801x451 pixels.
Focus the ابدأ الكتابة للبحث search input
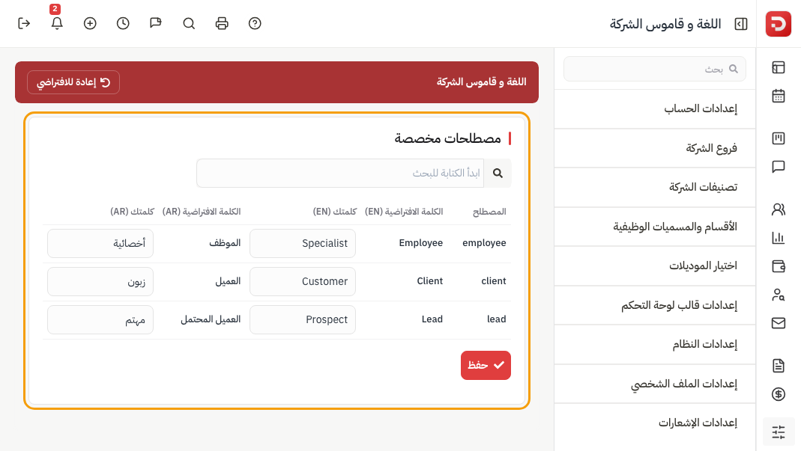point(340,174)
